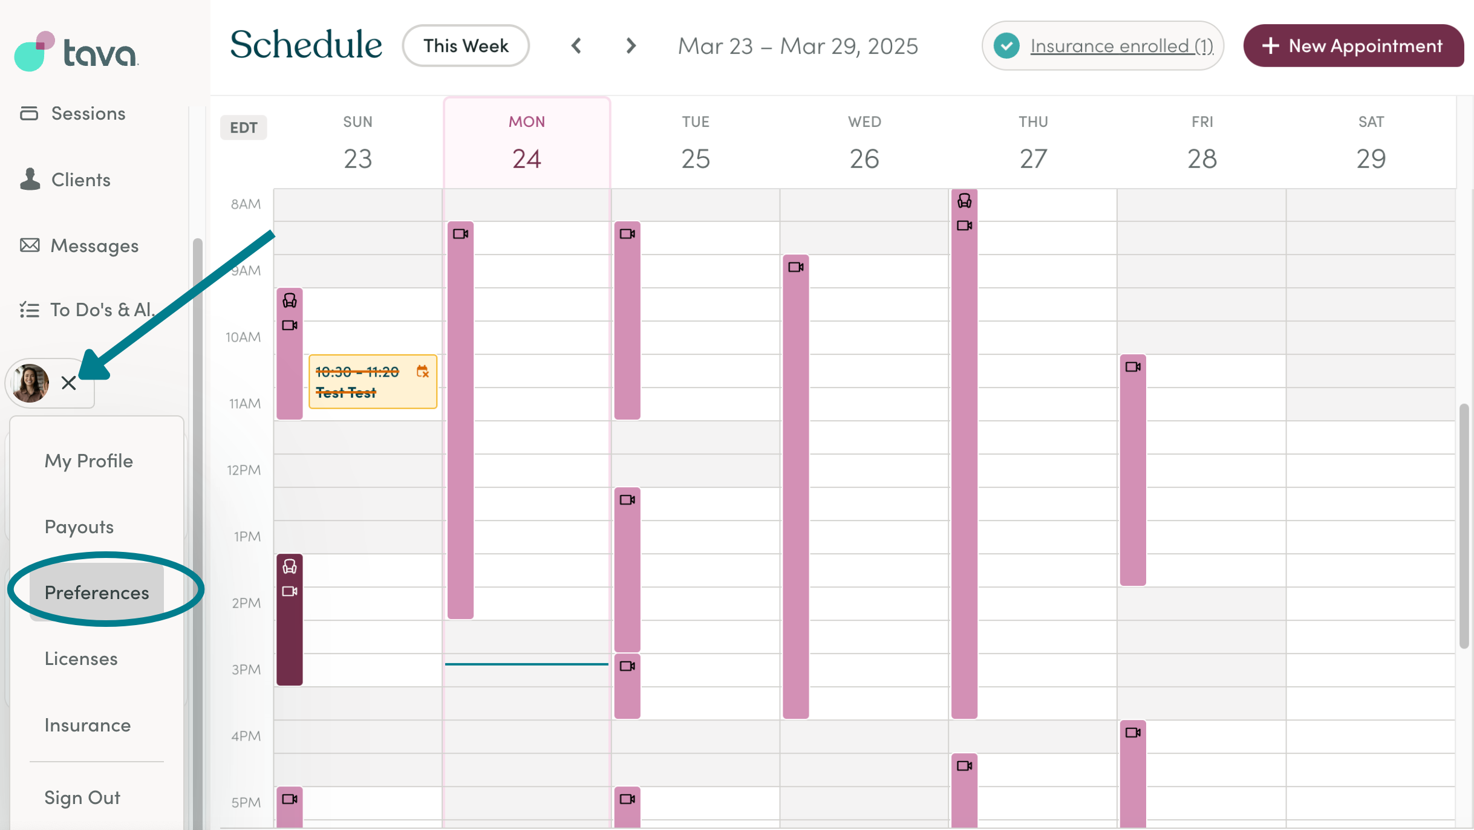The image size is (1474, 830).
Task: Click the calendar's vertical scrollbar
Action: pyautogui.click(x=1464, y=526)
